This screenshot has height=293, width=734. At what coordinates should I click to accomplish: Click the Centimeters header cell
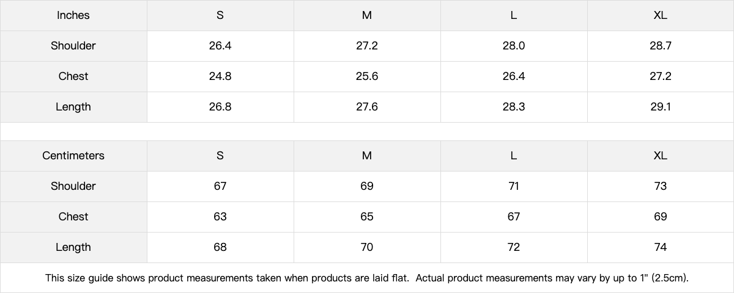point(73,156)
